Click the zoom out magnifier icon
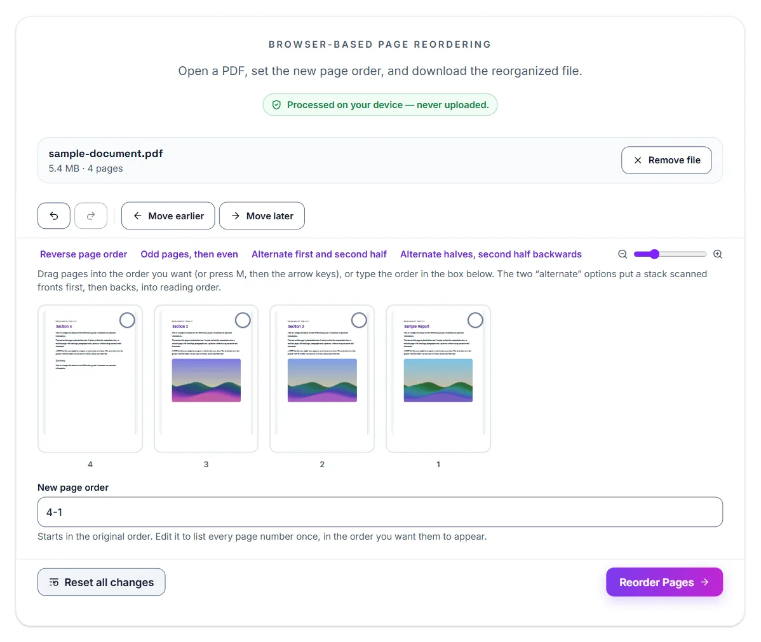 (x=623, y=254)
